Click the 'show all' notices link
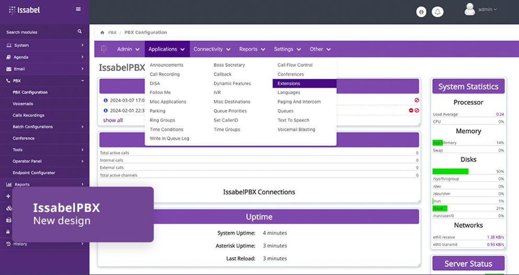This screenshot has height=275, width=519. tap(113, 120)
